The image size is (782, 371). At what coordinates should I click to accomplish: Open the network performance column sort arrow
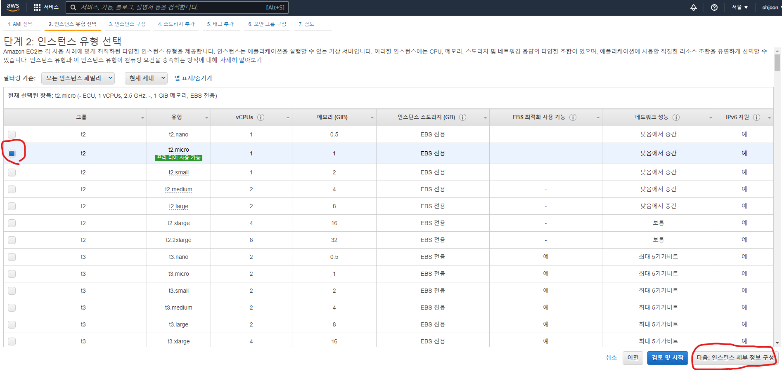click(711, 118)
